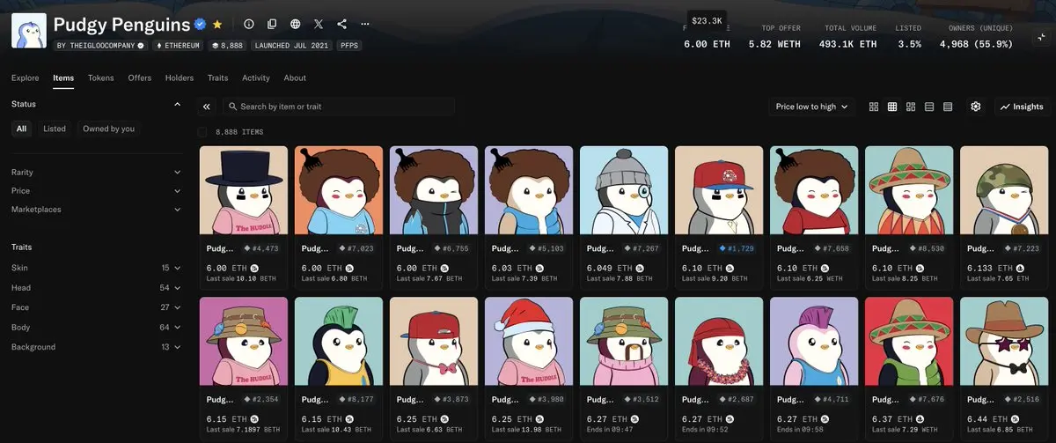This screenshot has height=443, width=1056.
Task: Click the 4,968 (55.9%) owners value
Action: [x=976, y=43]
